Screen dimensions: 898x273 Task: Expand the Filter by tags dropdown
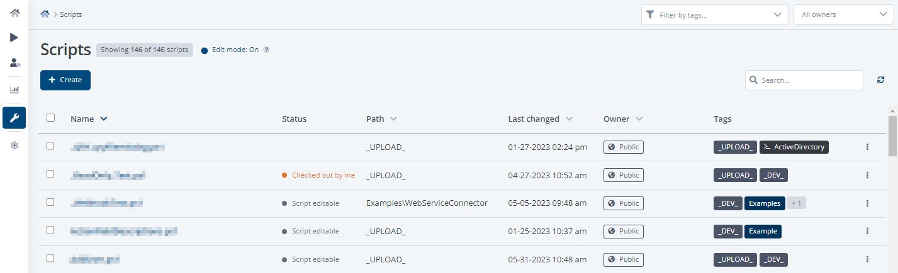[714, 14]
